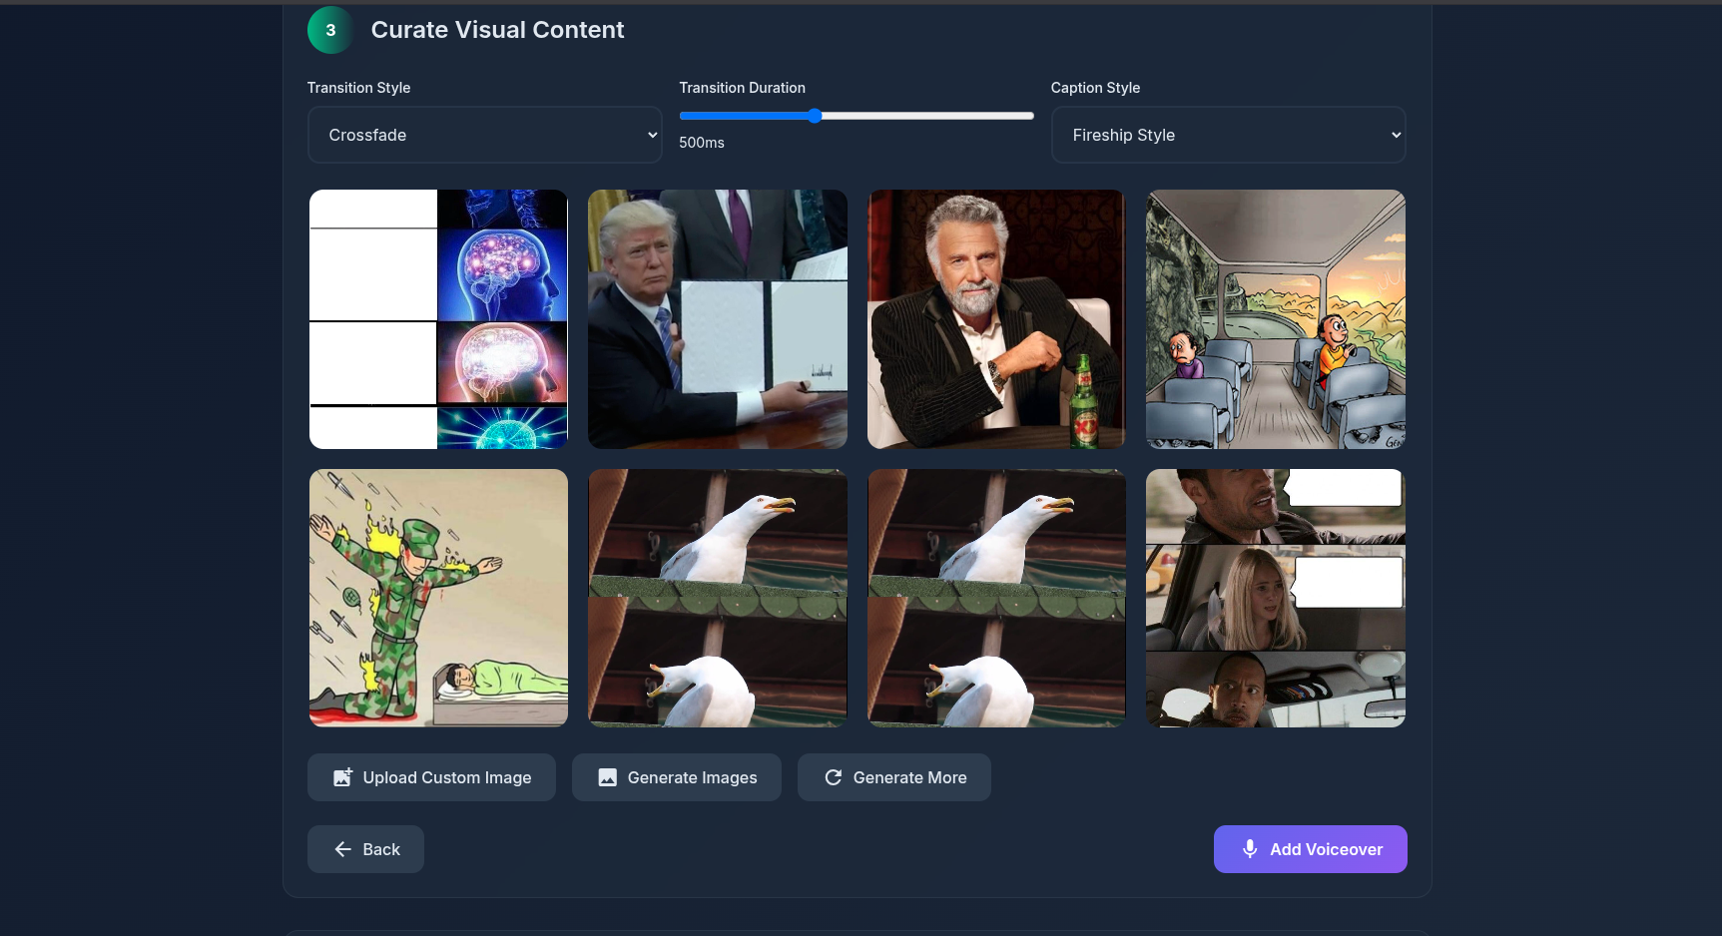The width and height of the screenshot is (1722, 936).
Task: Click the 500ms duration value
Action: (702, 143)
